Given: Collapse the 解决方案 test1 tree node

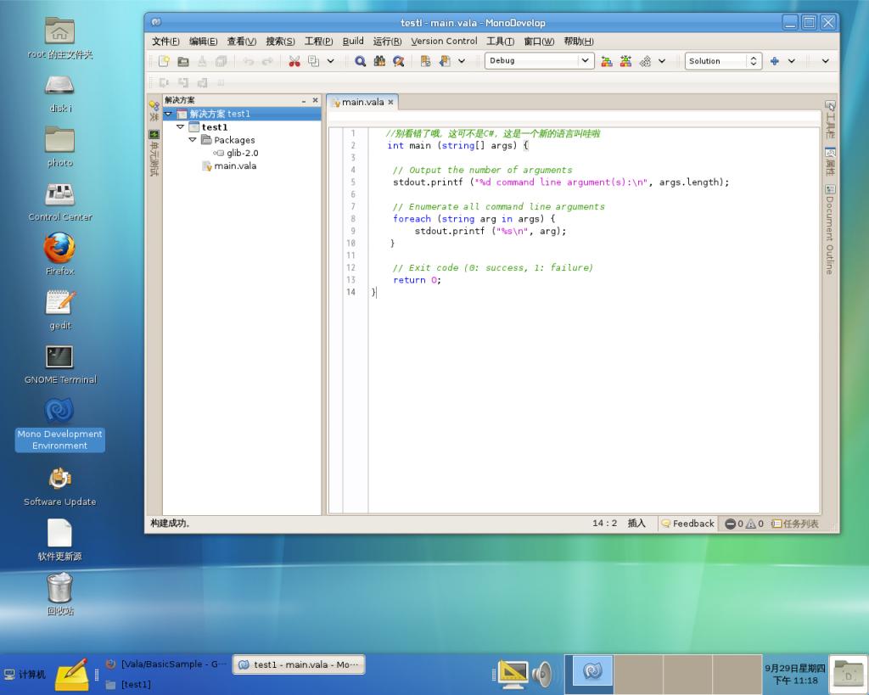Looking at the screenshot, I should pyautogui.click(x=168, y=114).
